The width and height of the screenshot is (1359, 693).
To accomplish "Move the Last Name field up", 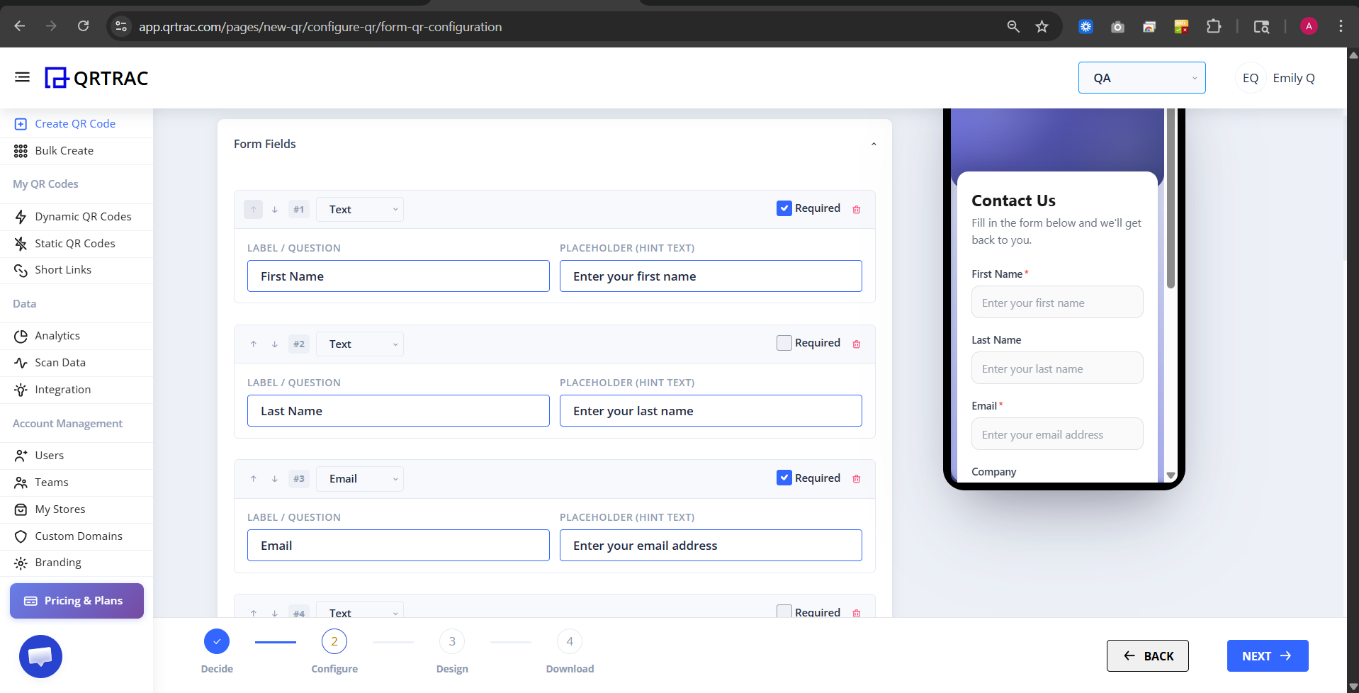I will [253, 344].
